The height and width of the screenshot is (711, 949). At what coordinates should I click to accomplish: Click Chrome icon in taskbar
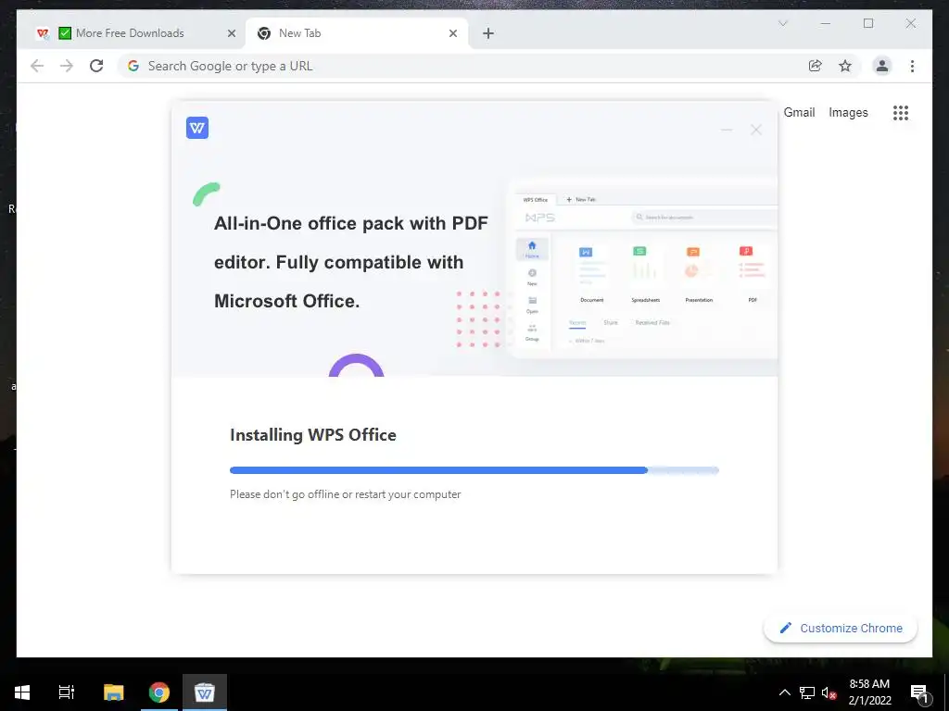(159, 692)
